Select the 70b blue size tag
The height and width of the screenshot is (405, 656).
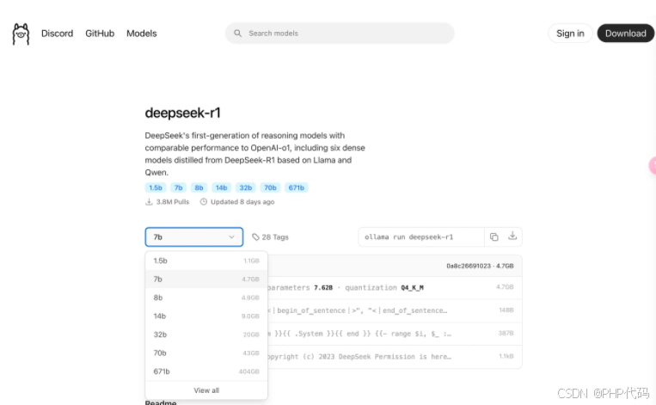point(270,187)
